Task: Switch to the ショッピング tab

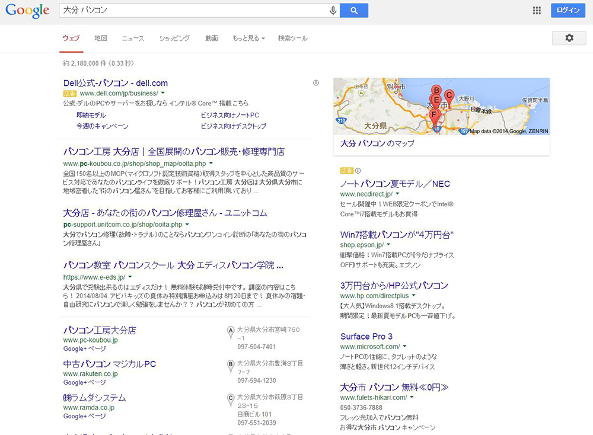Action: (174, 38)
